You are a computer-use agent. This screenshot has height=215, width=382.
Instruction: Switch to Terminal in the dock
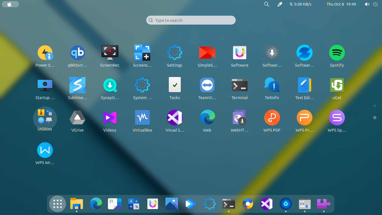[229, 204]
